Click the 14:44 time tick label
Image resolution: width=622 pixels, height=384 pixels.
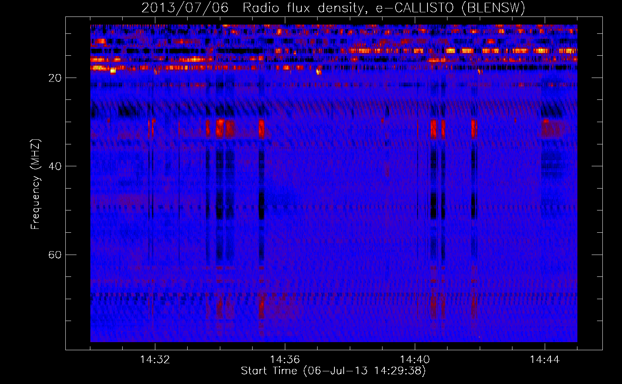pos(545,359)
